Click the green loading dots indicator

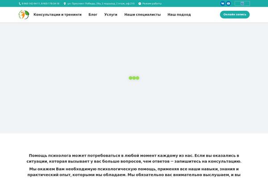134,78
